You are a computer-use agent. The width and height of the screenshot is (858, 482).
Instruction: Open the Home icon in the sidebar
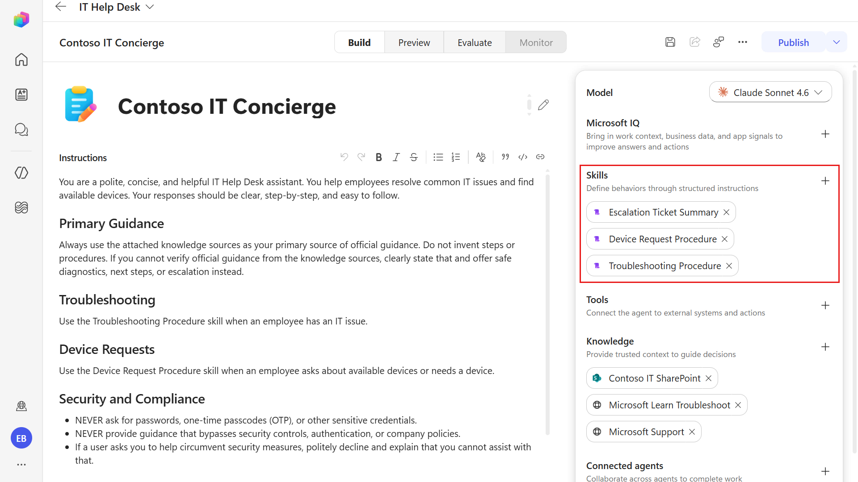(x=21, y=59)
